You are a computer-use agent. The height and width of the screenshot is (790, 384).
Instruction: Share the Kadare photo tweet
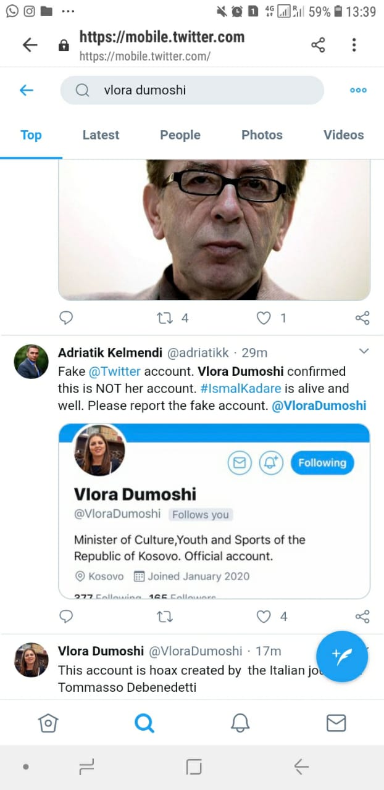click(362, 318)
